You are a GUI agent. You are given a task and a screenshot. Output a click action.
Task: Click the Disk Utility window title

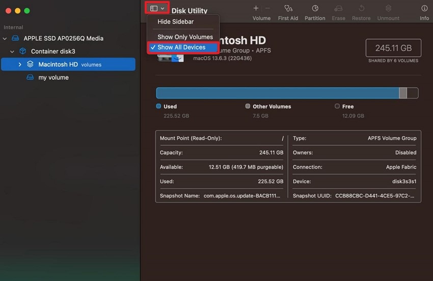point(189,11)
